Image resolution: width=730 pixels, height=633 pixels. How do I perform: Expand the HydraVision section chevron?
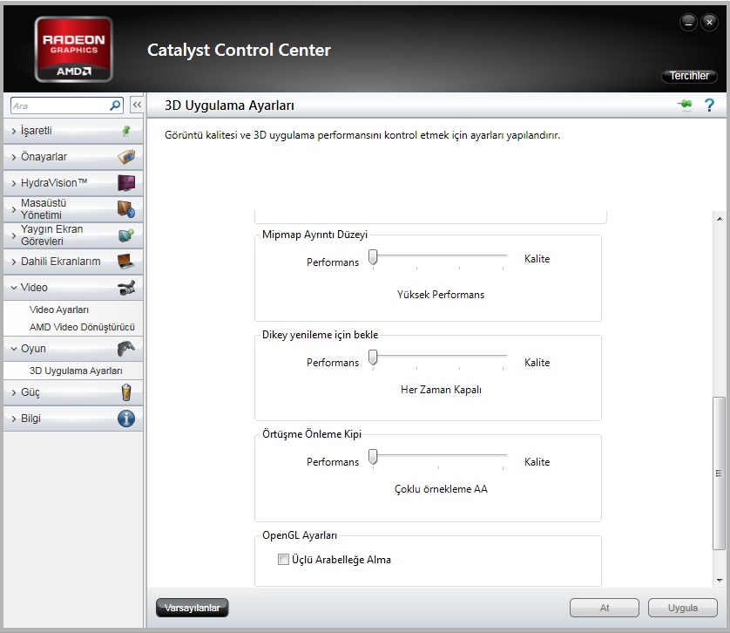tap(13, 183)
